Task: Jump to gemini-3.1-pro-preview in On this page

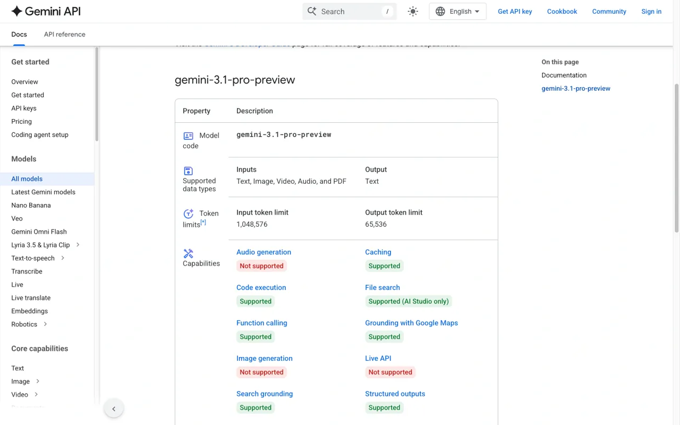Action: tap(576, 89)
